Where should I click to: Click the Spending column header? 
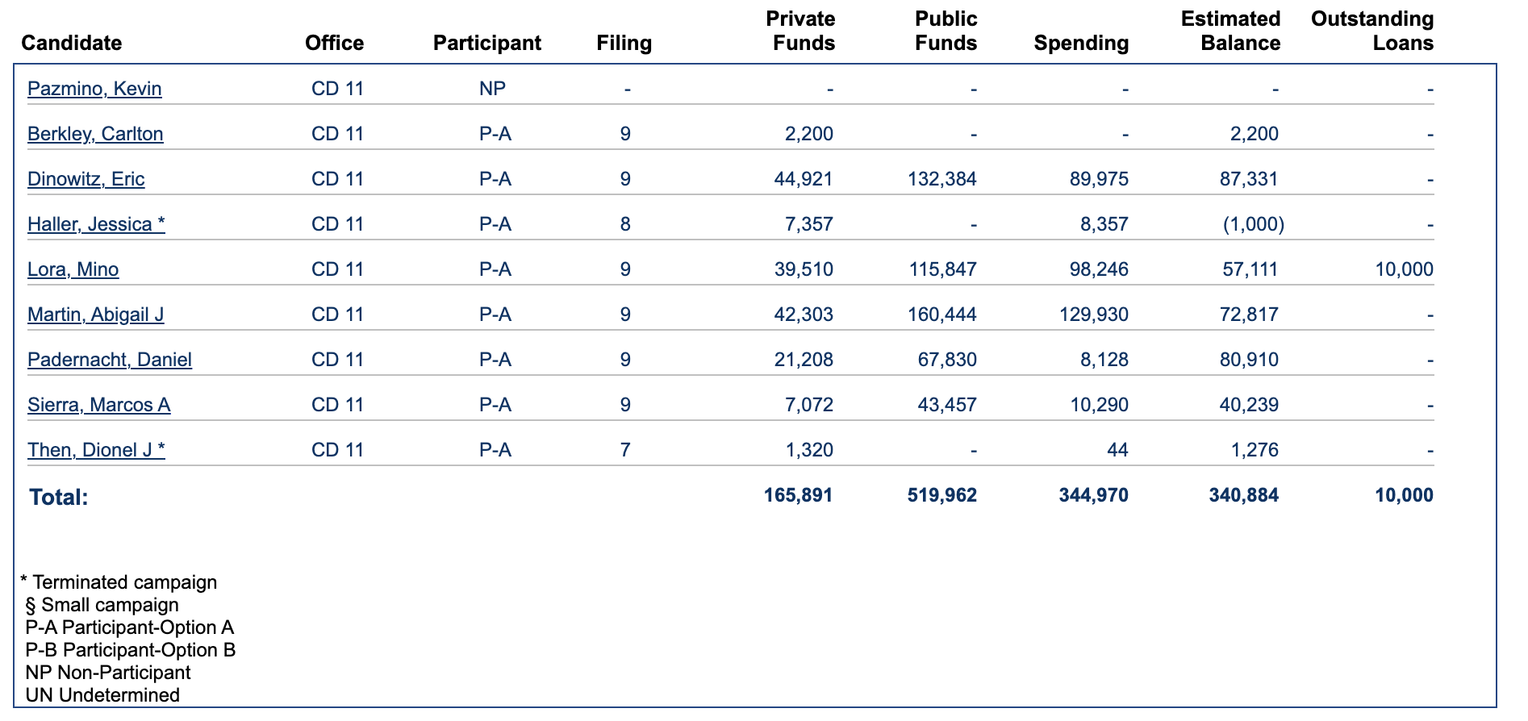[1082, 43]
